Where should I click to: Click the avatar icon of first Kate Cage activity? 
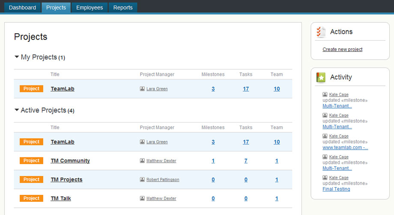[325, 94]
